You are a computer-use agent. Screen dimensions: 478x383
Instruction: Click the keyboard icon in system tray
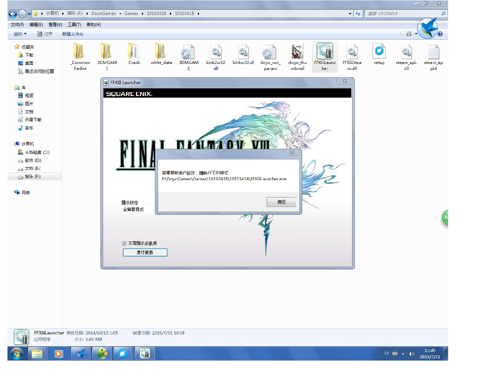(x=395, y=353)
